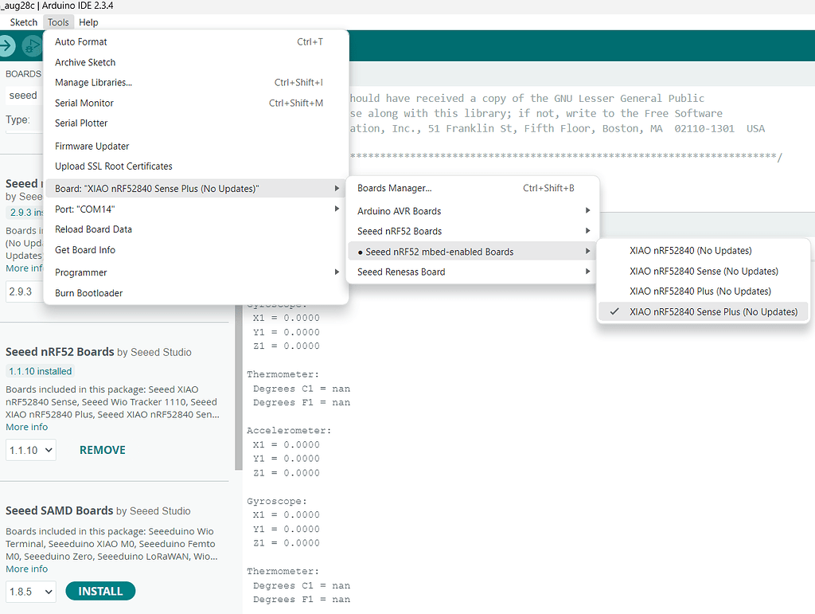The height and width of the screenshot is (614, 815).
Task: Open version dropdown for Seeed nRF52 Boards
Action: pyautogui.click(x=31, y=450)
